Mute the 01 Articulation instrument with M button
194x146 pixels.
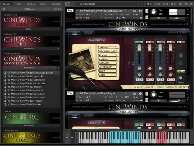[147, 17]
